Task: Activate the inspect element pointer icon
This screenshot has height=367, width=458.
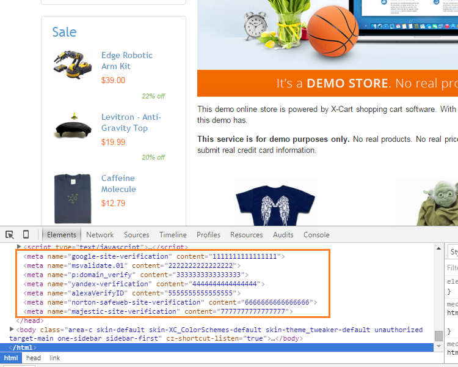Action: [x=10, y=235]
